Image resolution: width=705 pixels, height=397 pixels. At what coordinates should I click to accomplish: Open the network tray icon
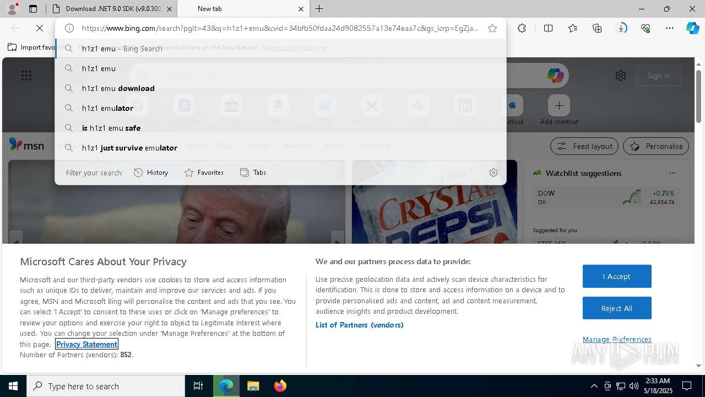point(621,386)
